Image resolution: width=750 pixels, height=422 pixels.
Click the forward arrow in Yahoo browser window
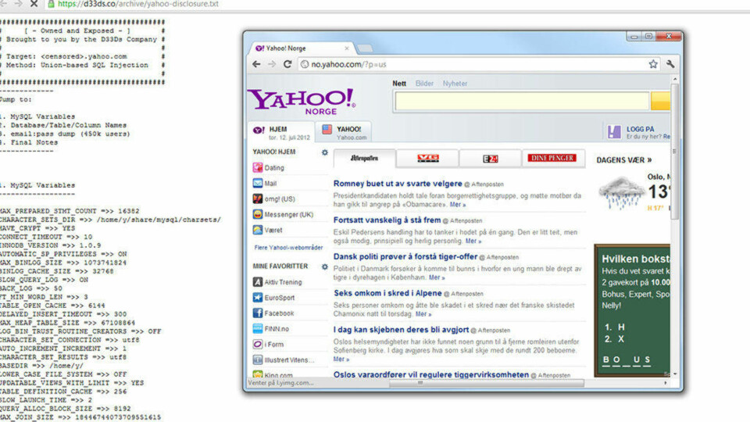pyautogui.click(x=272, y=64)
